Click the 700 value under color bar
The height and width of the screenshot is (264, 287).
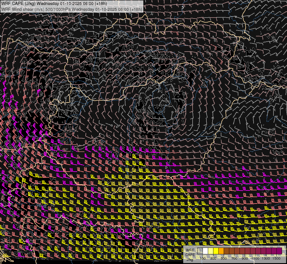click(234, 258)
